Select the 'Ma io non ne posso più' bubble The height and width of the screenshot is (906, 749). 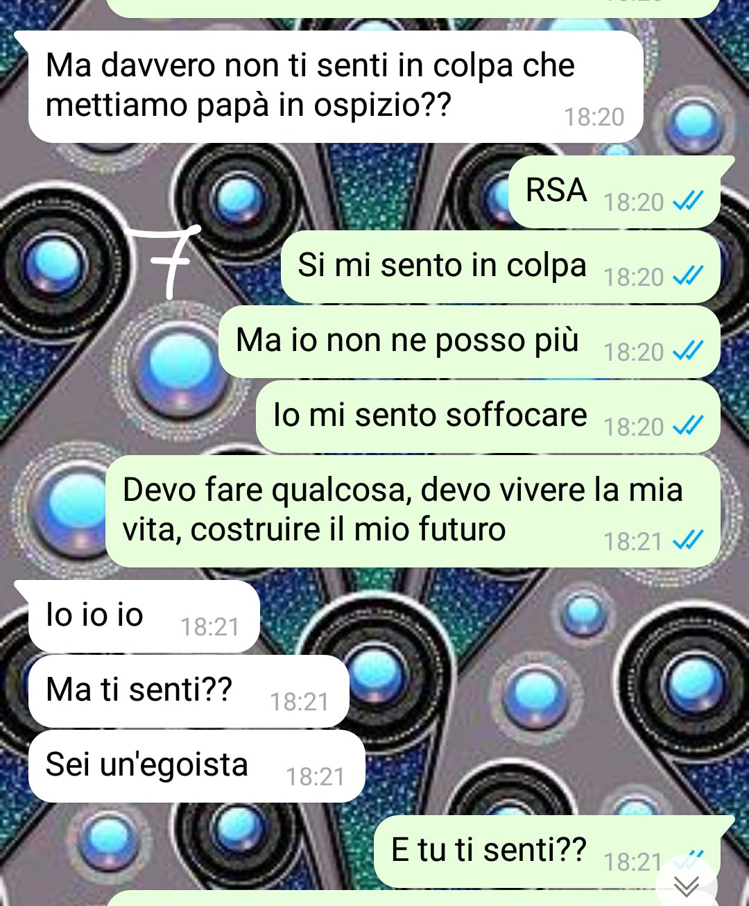point(469,342)
